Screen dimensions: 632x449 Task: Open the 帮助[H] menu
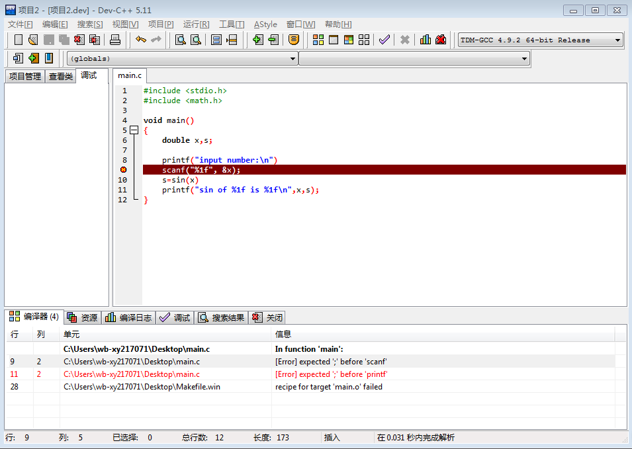tap(338, 24)
